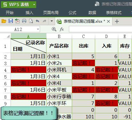Select 入库 value 8 in 小米行李箱 row
Image resolution: width=132 pixels, height=120 pixels.
pos(106,96)
